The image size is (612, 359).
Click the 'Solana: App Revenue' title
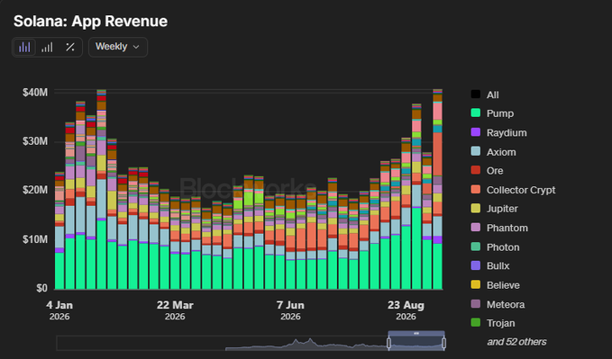[90, 21]
